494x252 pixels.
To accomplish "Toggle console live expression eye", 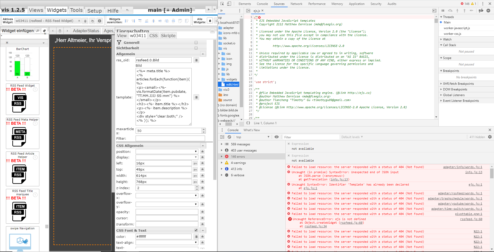I will (277, 137).
